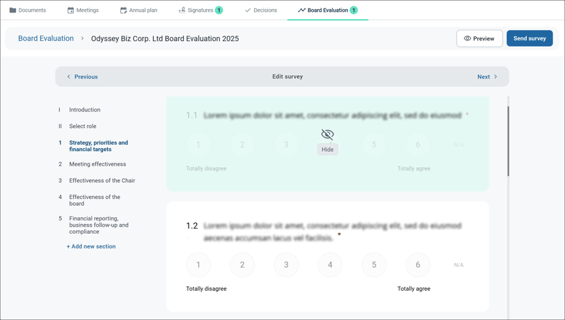This screenshot has height=320, width=565.
Task: Open the Documents tab
Action: click(x=28, y=10)
